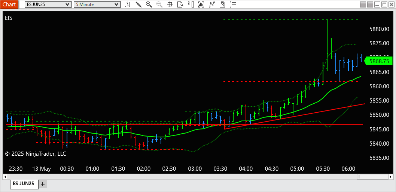The height and width of the screenshot is (192, 396).
Task: Click the EIS indicator label
Action: [x=9, y=18]
